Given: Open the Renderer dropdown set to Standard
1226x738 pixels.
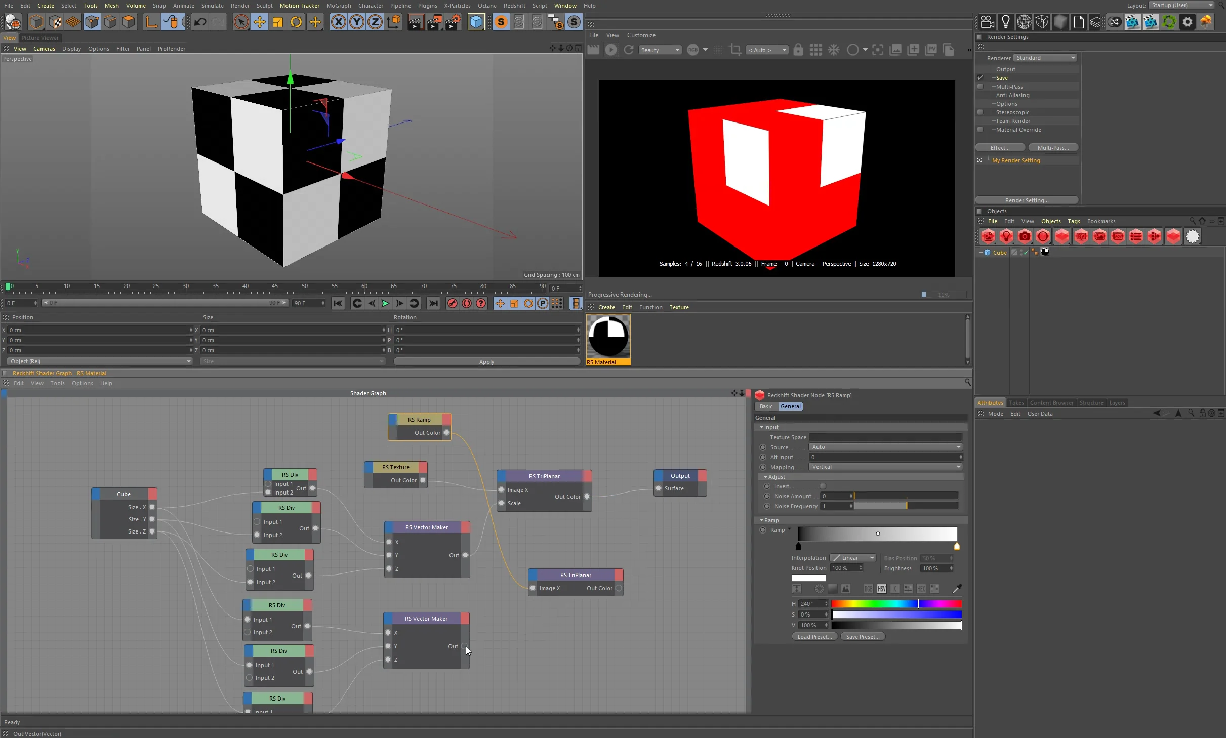Looking at the screenshot, I should coord(1045,58).
